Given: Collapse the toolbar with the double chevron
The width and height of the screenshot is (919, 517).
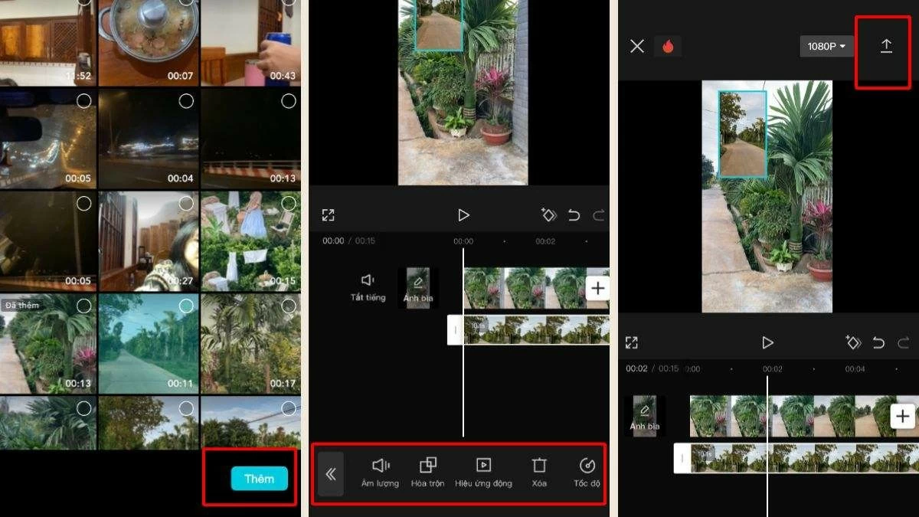Looking at the screenshot, I should click(x=331, y=473).
